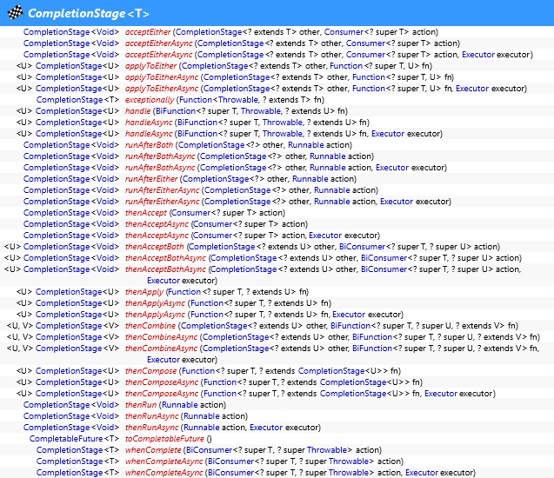
Task: Click the CompletableFuture<T> return type link
Action: [74, 439]
